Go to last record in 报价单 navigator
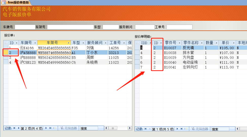The width and height of the screenshot is (247, 137). (x=50, y=128)
